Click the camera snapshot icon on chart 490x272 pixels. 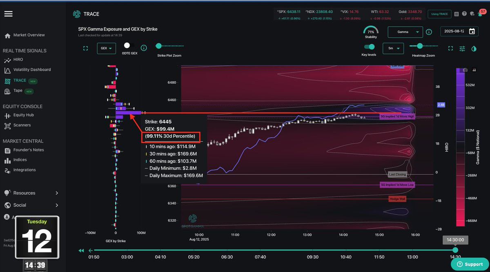pyautogui.click(x=465, y=70)
